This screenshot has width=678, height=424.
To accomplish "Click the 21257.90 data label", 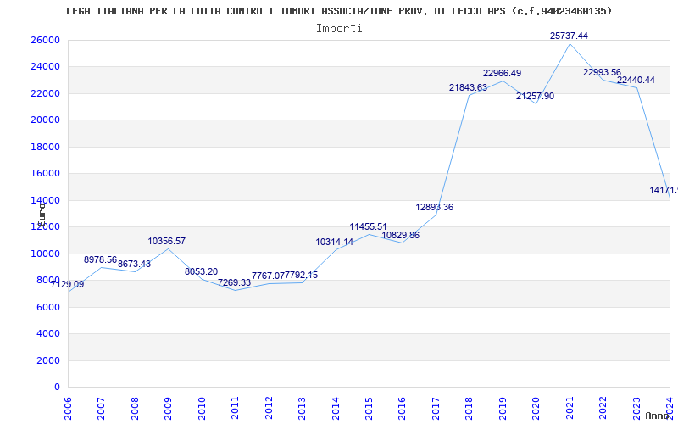I will [535, 96].
